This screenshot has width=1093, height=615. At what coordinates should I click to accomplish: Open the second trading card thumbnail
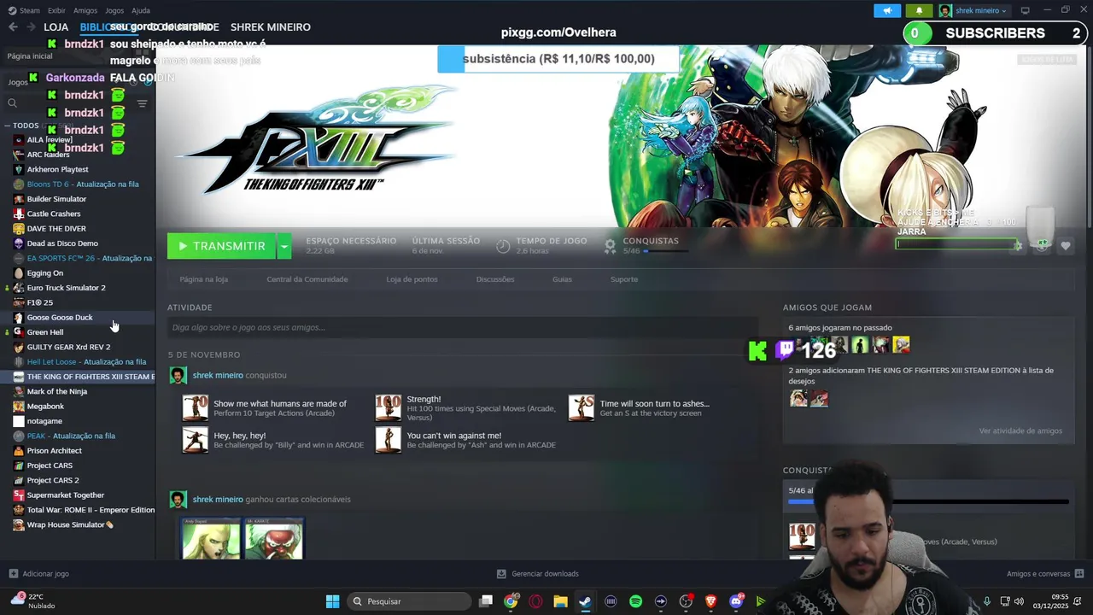273,539
